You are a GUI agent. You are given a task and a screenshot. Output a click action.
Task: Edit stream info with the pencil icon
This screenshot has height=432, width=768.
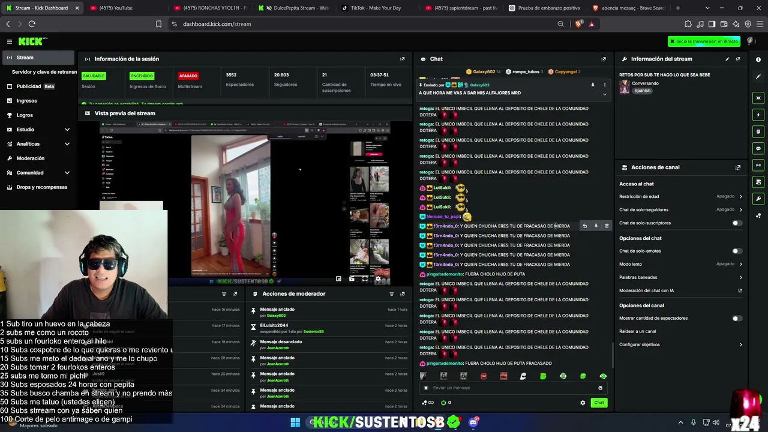[727, 59]
